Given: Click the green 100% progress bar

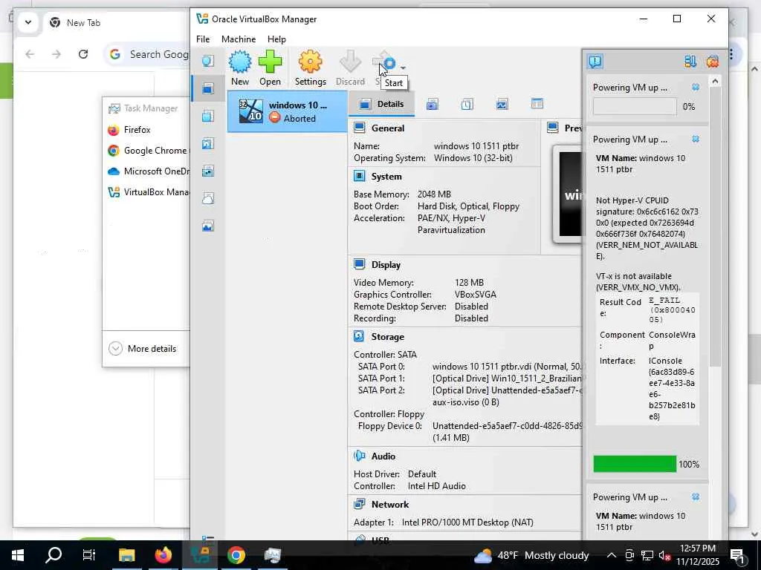Looking at the screenshot, I should point(635,464).
